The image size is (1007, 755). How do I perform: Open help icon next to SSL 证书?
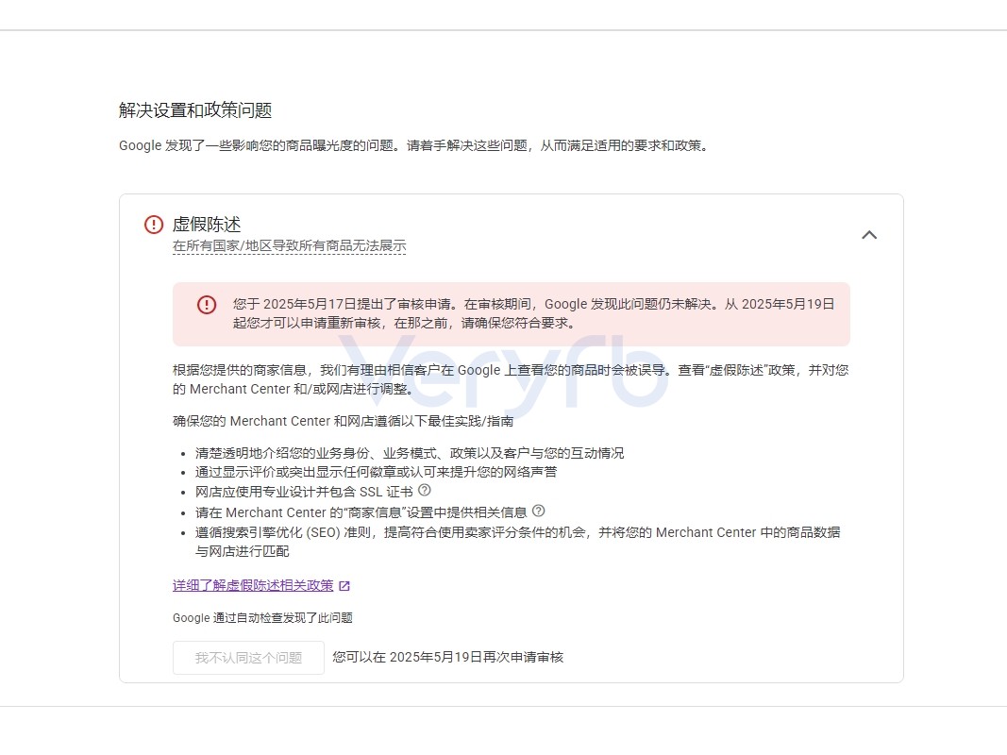[425, 491]
